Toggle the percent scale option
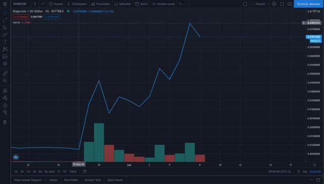This screenshot has width=324, height=184. (x=299, y=172)
